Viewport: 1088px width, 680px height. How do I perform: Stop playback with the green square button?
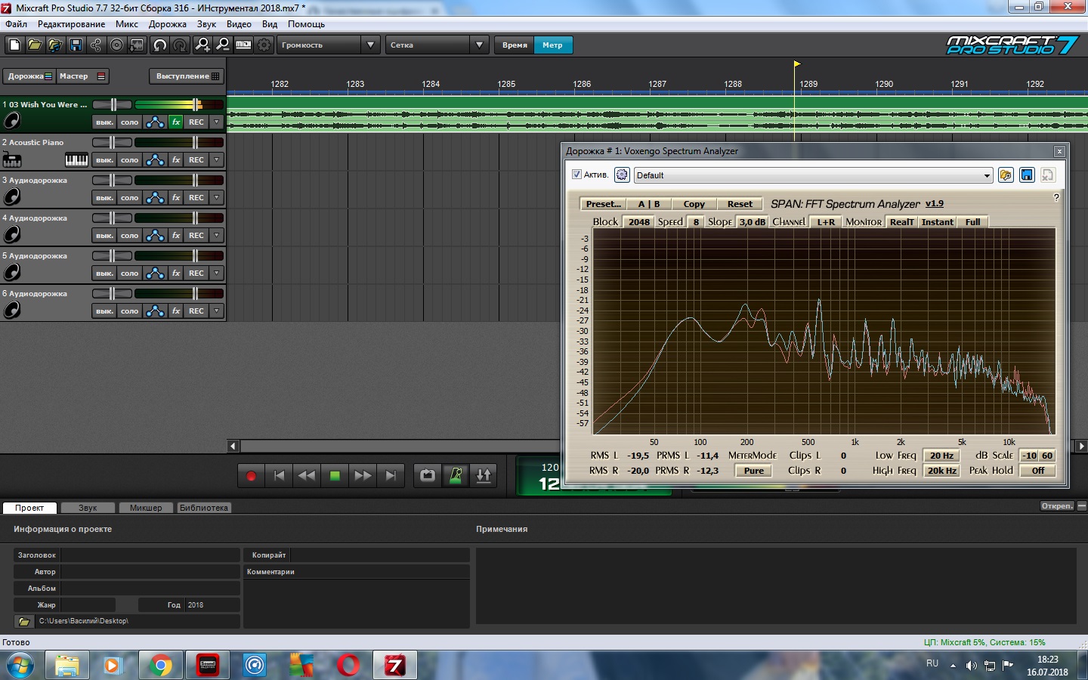tap(335, 475)
